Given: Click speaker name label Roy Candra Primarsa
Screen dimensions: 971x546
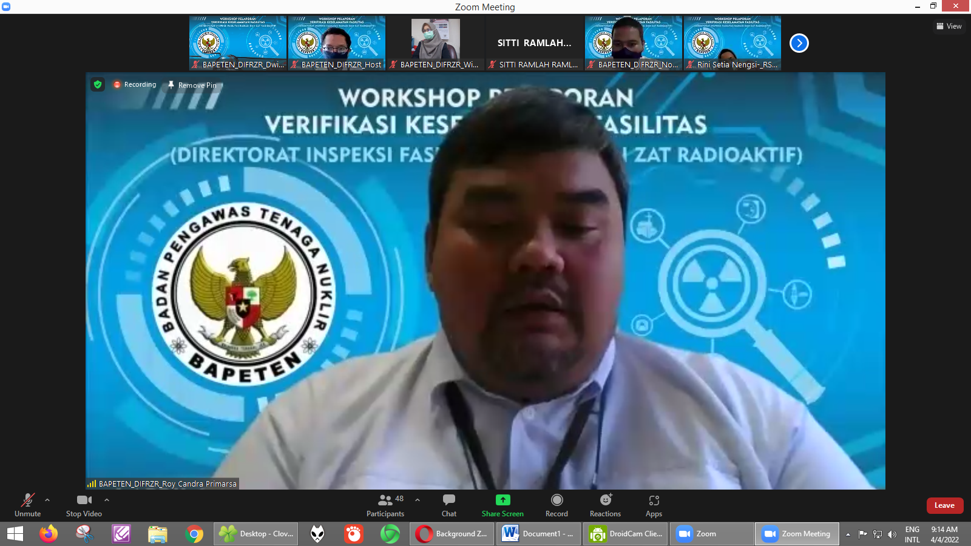Looking at the screenshot, I should pyautogui.click(x=162, y=484).
